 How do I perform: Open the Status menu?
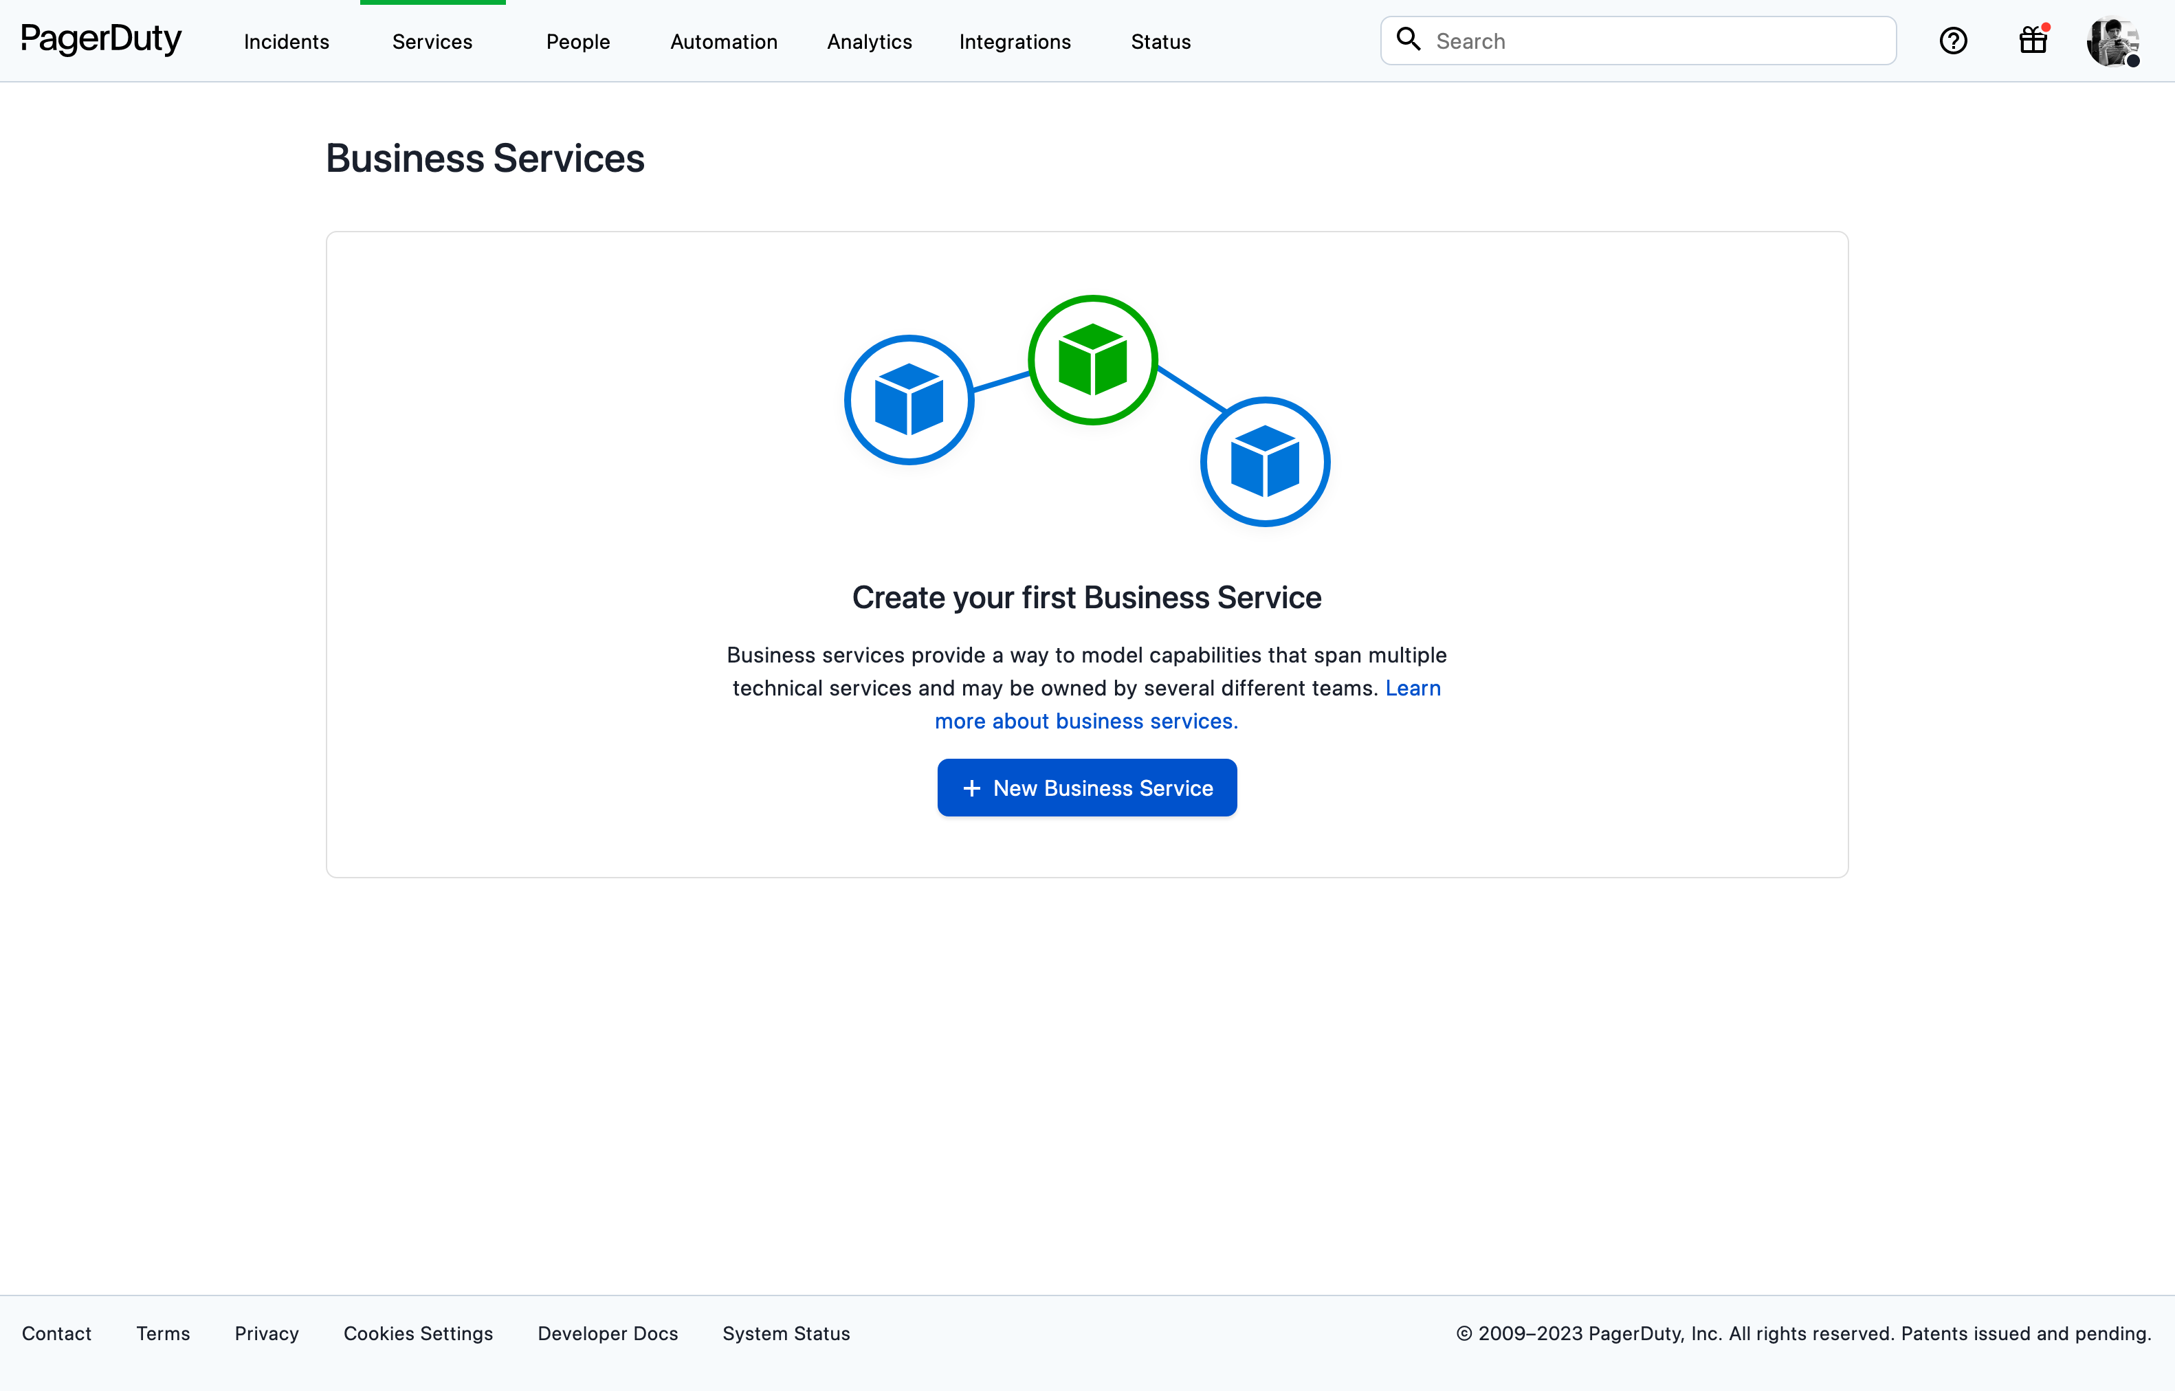pos(1160,41)
